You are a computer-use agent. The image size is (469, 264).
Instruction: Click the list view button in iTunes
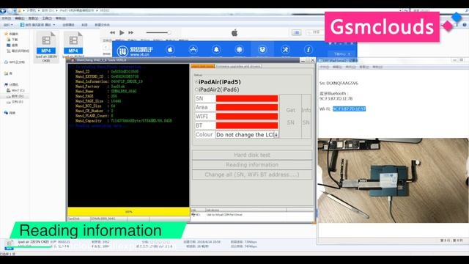click(x=296, y=32)
